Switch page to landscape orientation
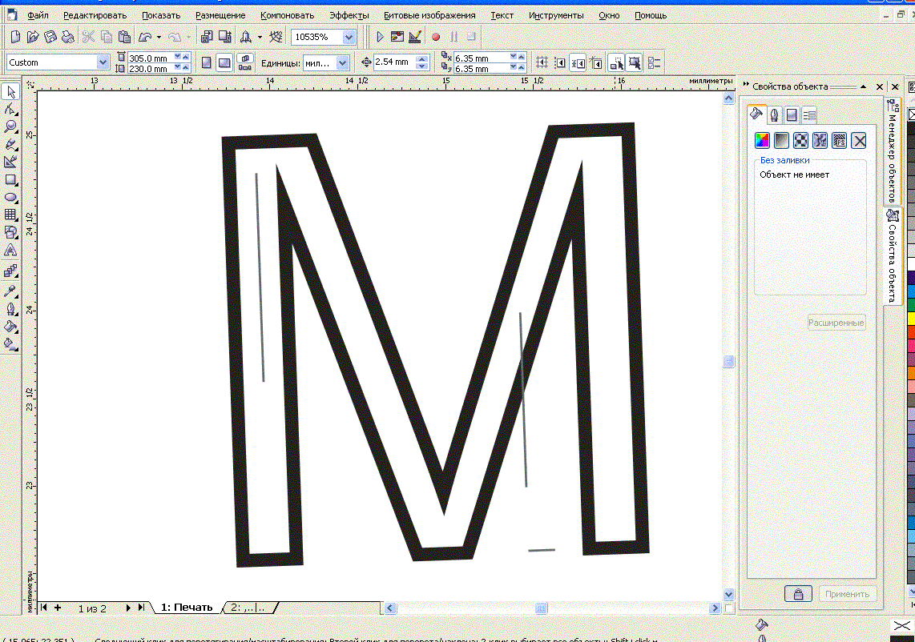Viewport: 915px width, 642px height. (224, 62)
